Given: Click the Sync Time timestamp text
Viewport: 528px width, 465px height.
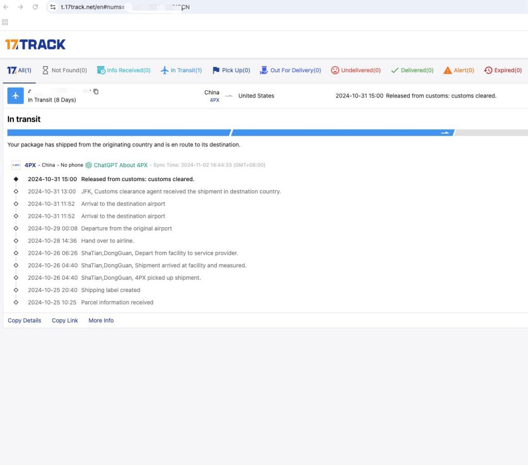Looking at the screenshot, I should (x=209, y=165).
